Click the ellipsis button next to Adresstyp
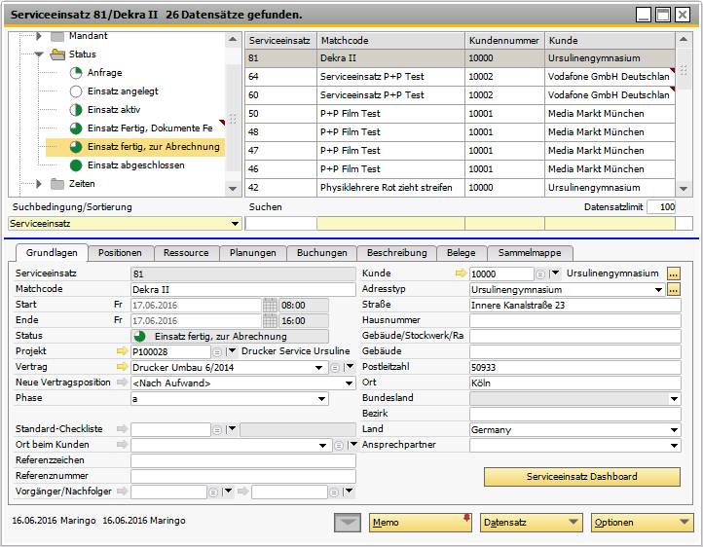 [673, 290]
